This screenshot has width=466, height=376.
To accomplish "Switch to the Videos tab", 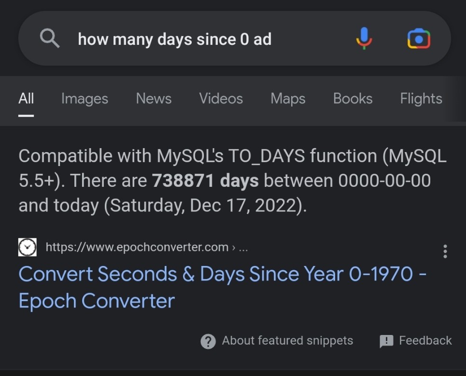I will (x=221, y=98).
